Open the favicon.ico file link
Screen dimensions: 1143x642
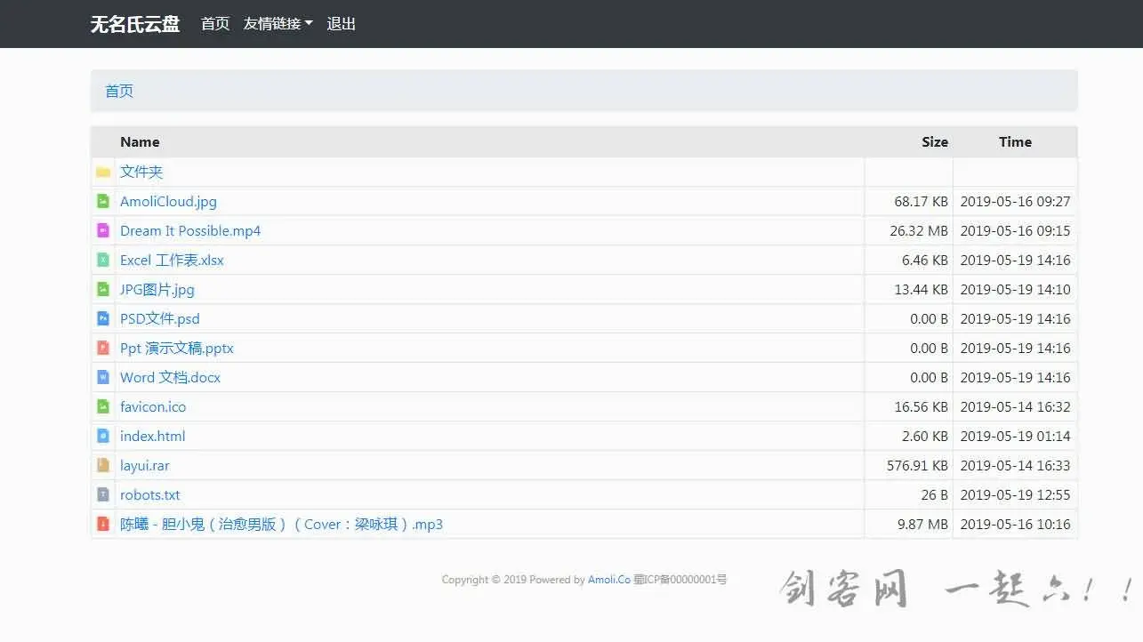pyautogui.click(x=153, y=406)
